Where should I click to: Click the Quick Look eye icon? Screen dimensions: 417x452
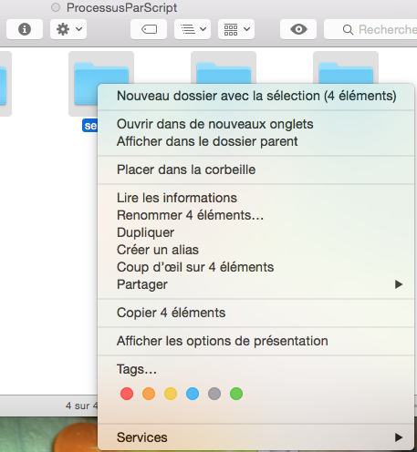coord(298,29)
